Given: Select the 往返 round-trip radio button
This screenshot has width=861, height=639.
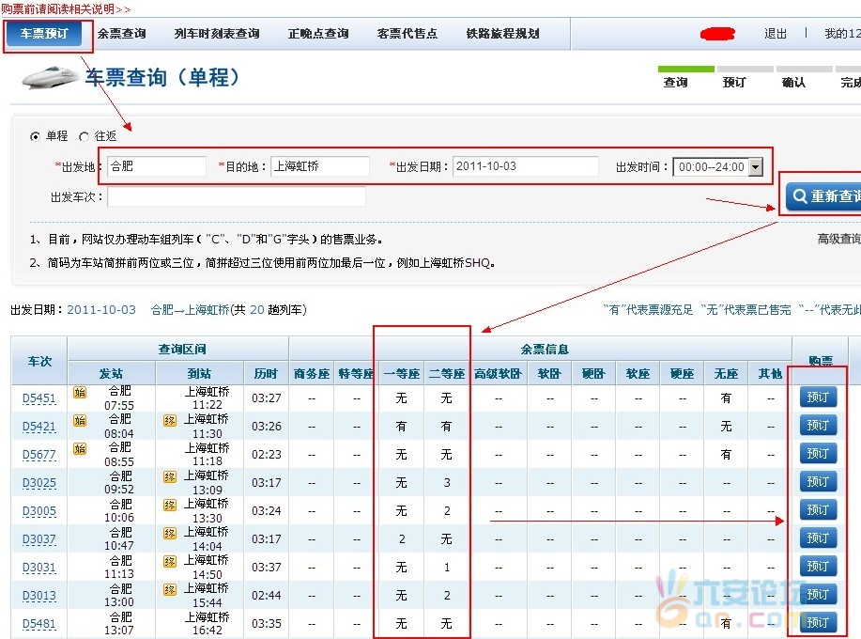Looking at the screenshot, I should click(84, 134).
